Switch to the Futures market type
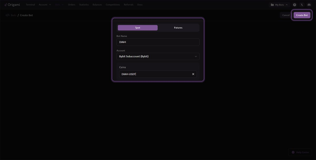 pos(178,28)
